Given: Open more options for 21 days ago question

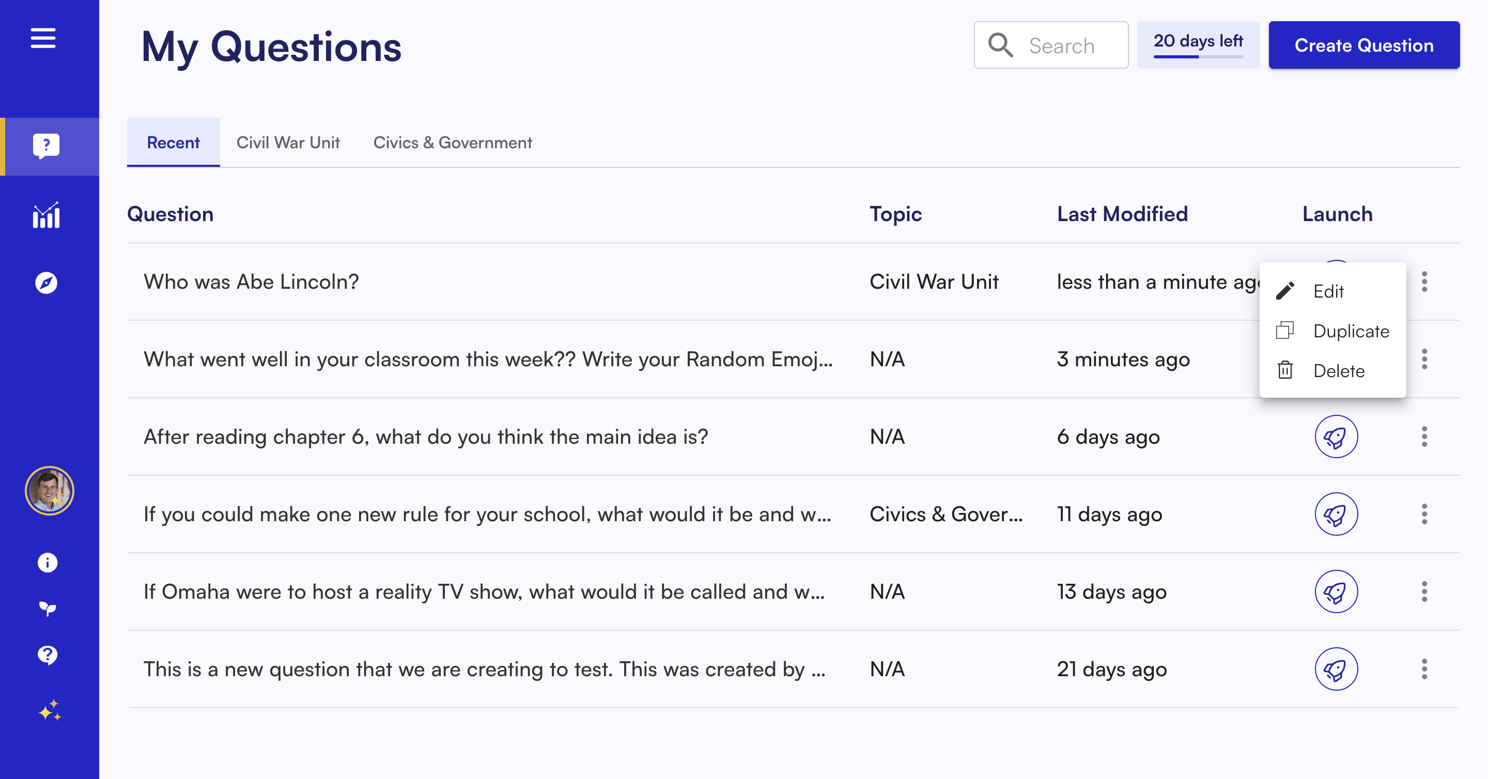Looking at the screenshot, I should 1424,668.
